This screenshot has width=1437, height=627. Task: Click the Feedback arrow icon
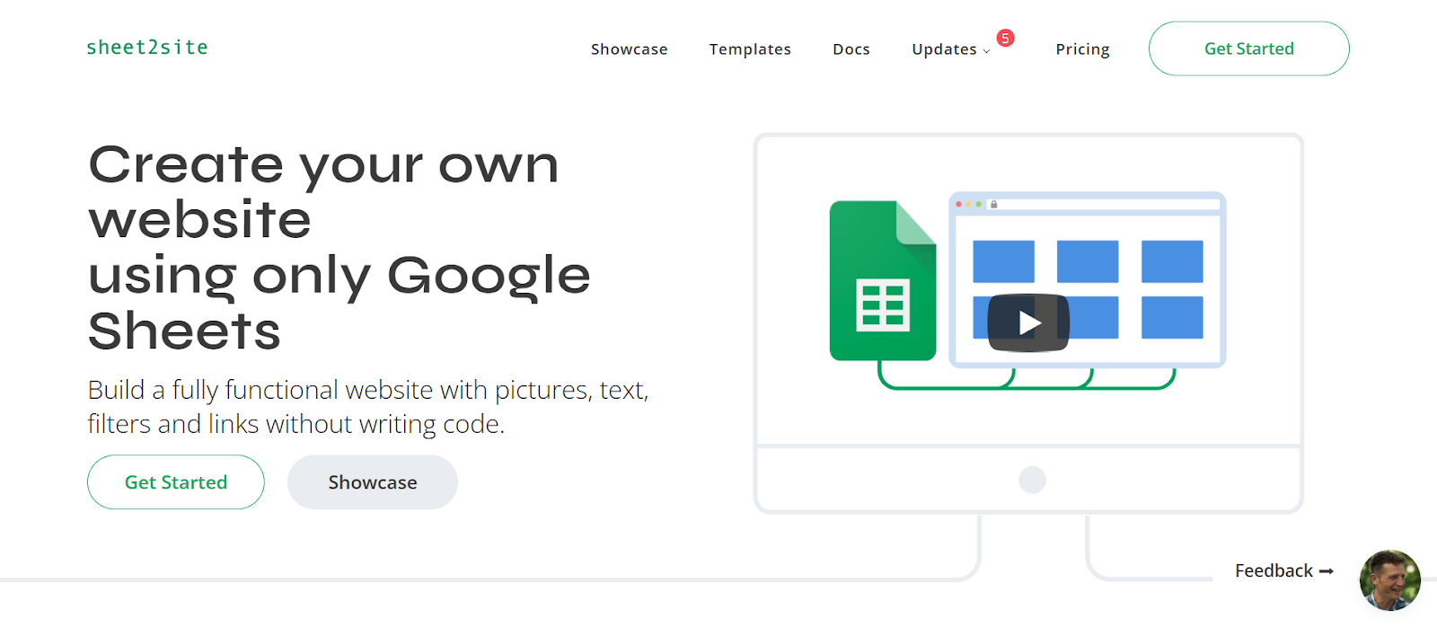[x=1327, y=571]
